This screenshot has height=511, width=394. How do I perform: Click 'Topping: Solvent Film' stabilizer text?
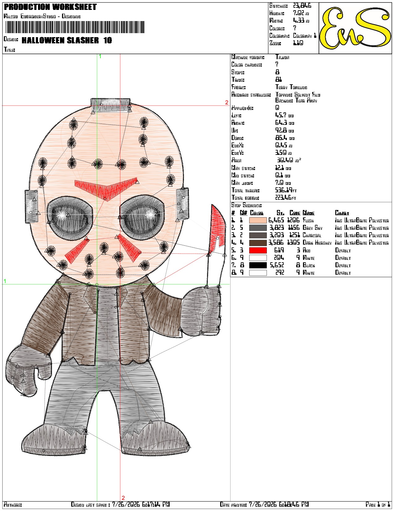(298, 95)
